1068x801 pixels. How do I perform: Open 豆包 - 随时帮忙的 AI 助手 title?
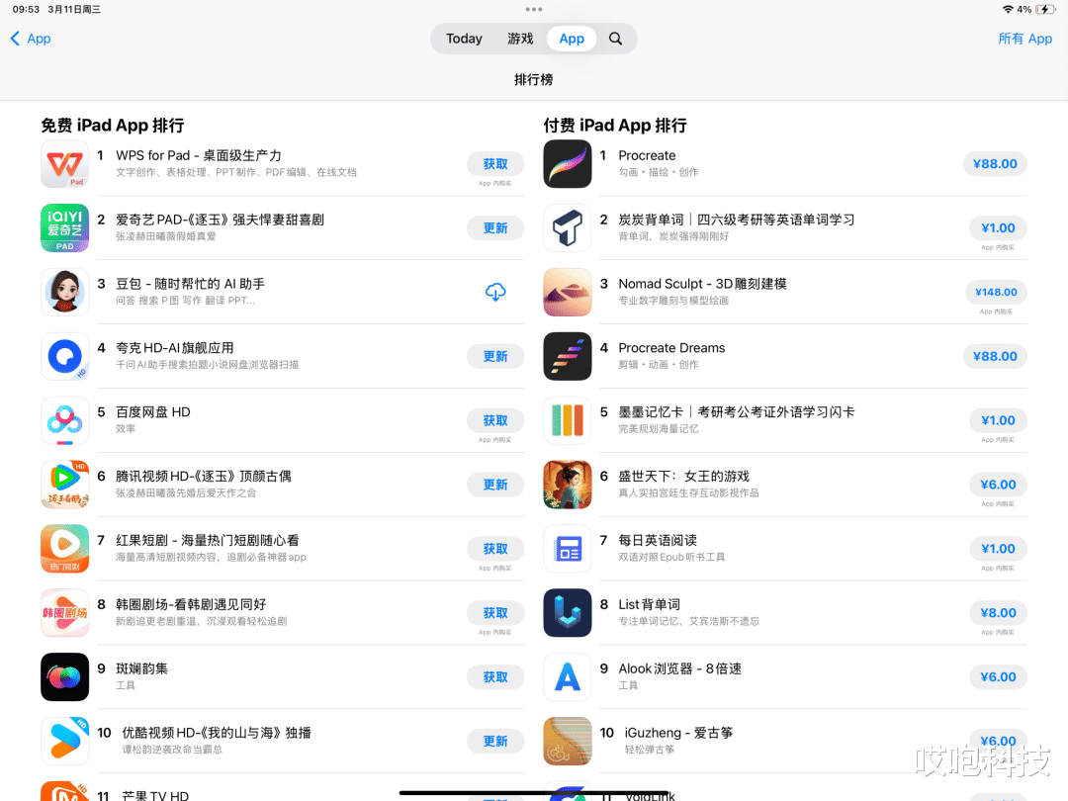tap(190, 284)
